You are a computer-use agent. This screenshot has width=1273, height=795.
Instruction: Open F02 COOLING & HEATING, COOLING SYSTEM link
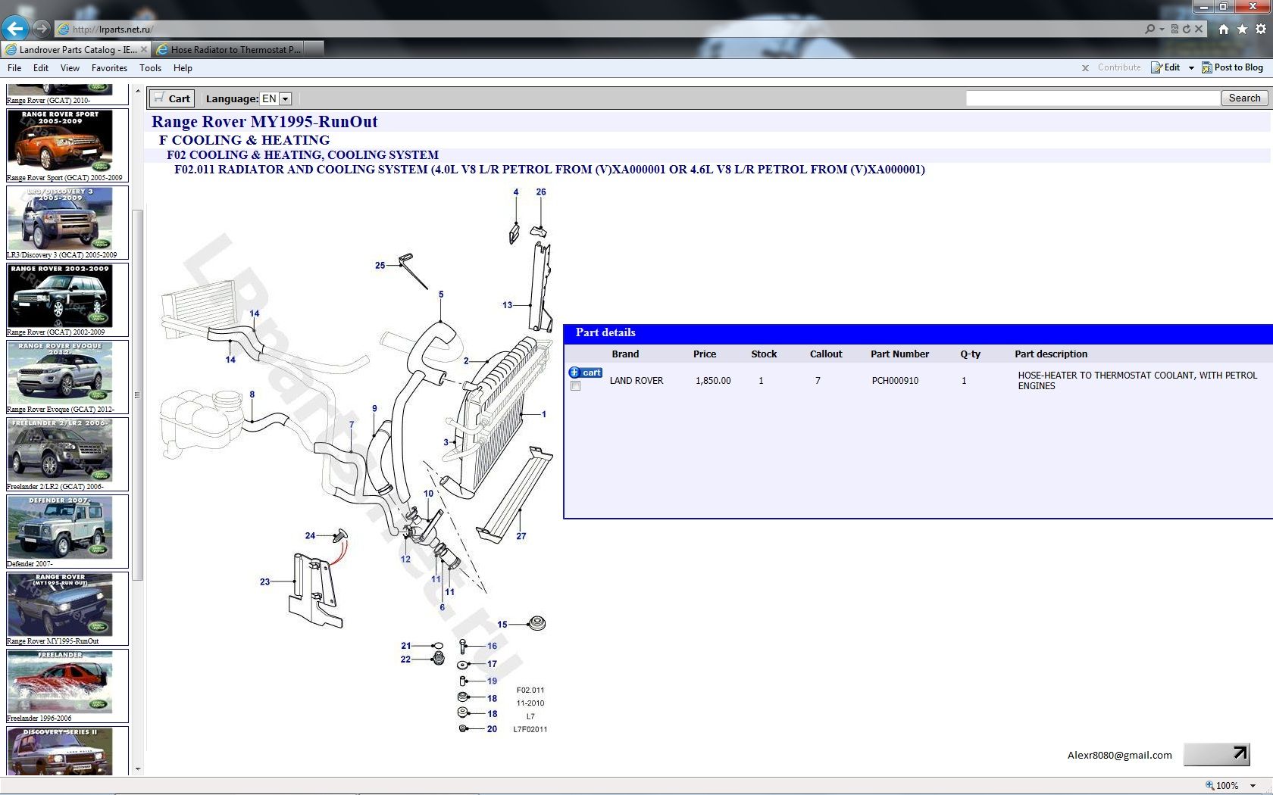click(x=303, y=154)
